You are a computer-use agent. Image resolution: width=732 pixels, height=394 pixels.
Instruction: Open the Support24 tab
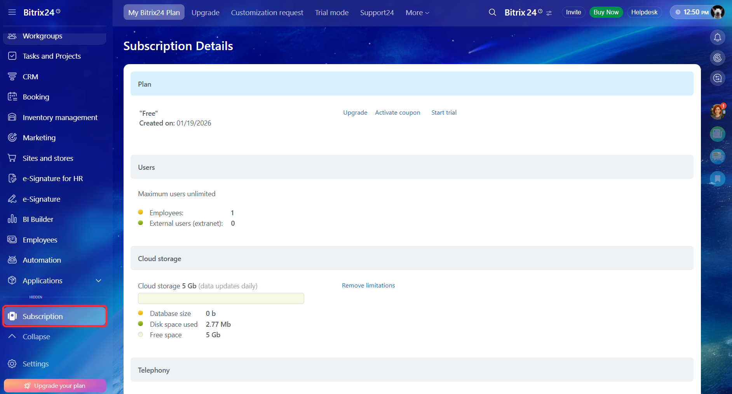pos(376,13)
